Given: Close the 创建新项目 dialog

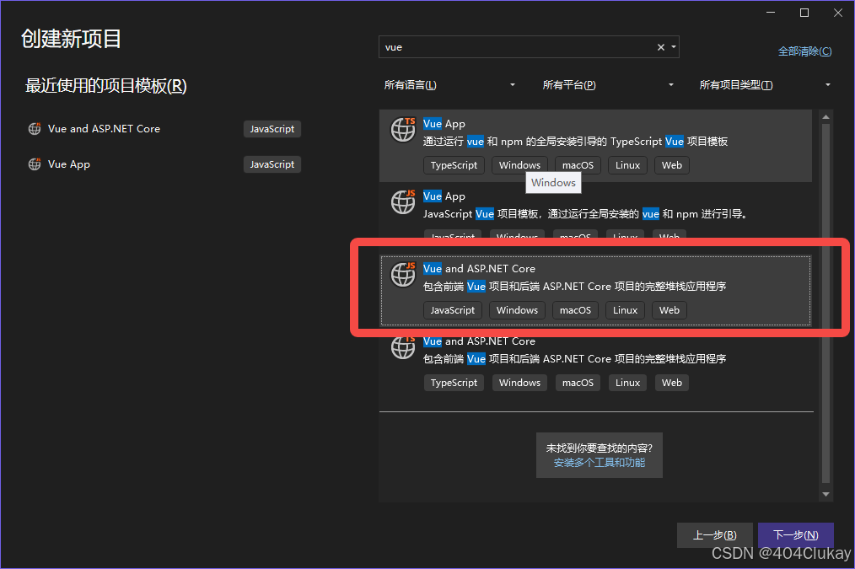Looking at the screenshot, I should point(838,13).
